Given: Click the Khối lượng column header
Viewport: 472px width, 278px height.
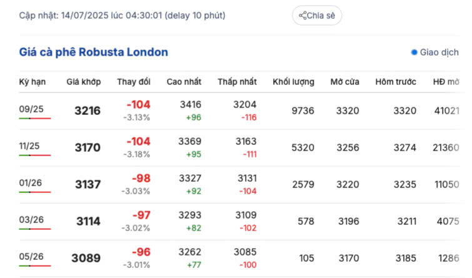Looking at the screenshot, I should 293,82.
